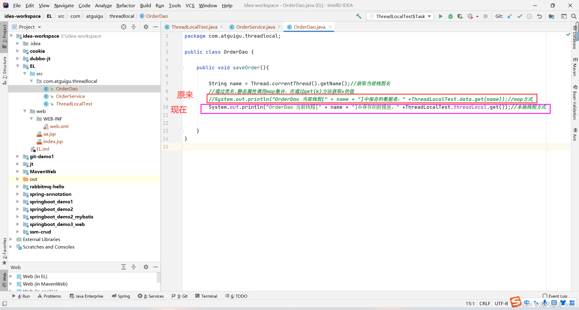Click threadlocal in the breadcrumb path
The image size is (579, 310).
click(x=122, y=16)
